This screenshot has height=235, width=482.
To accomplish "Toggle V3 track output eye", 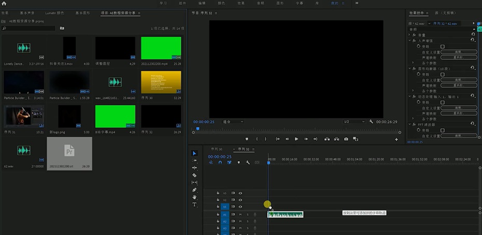I will [x=240, y=193].
